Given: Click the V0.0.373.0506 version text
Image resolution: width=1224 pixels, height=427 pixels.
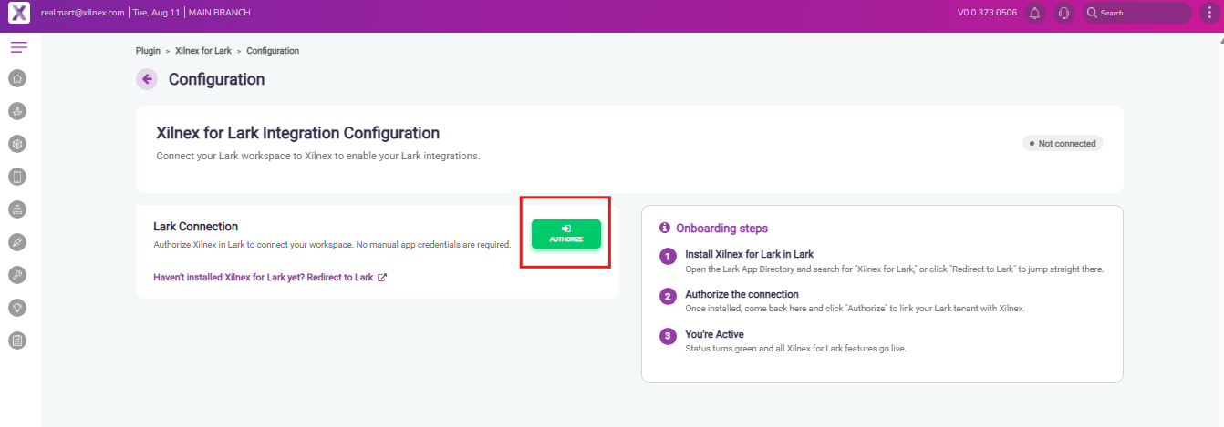Looking at the screenshot, I should coord(987,13).
